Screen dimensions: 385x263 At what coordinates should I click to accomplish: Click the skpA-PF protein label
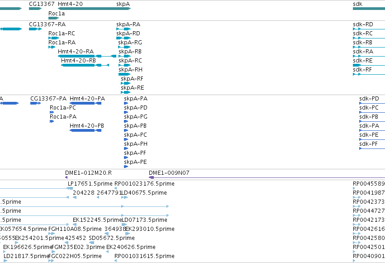coord(135,153)
